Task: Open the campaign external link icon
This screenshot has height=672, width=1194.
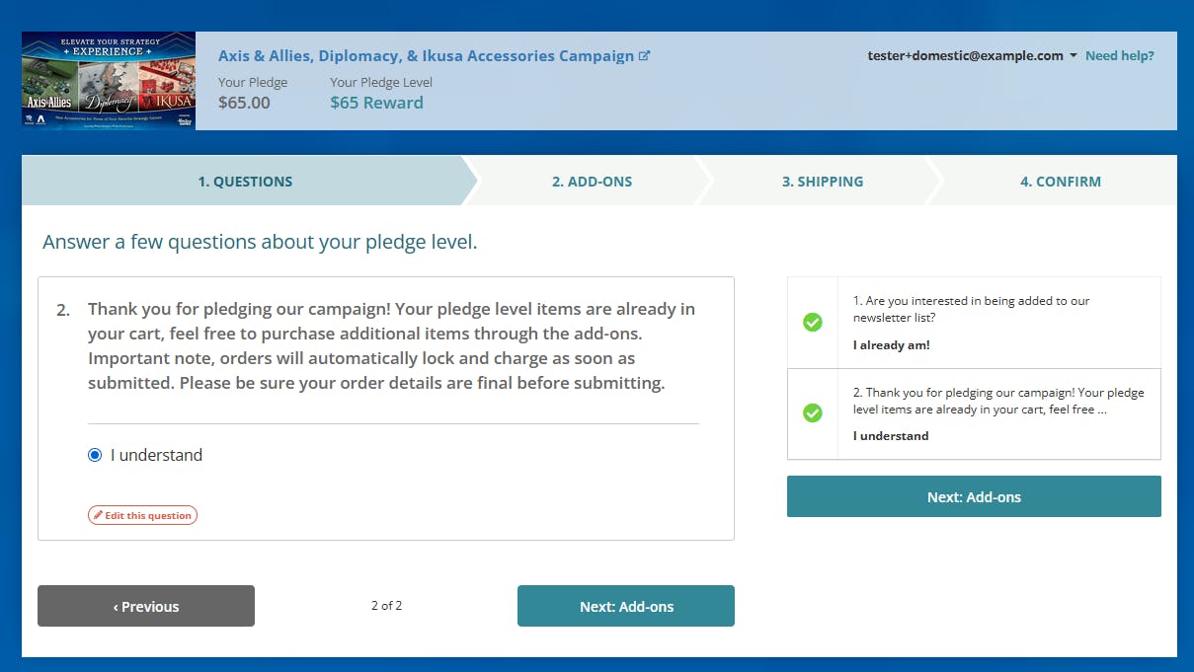Action: click(645, 56)
